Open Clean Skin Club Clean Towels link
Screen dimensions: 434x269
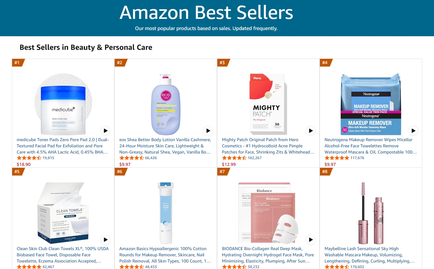tap(63, 255)
